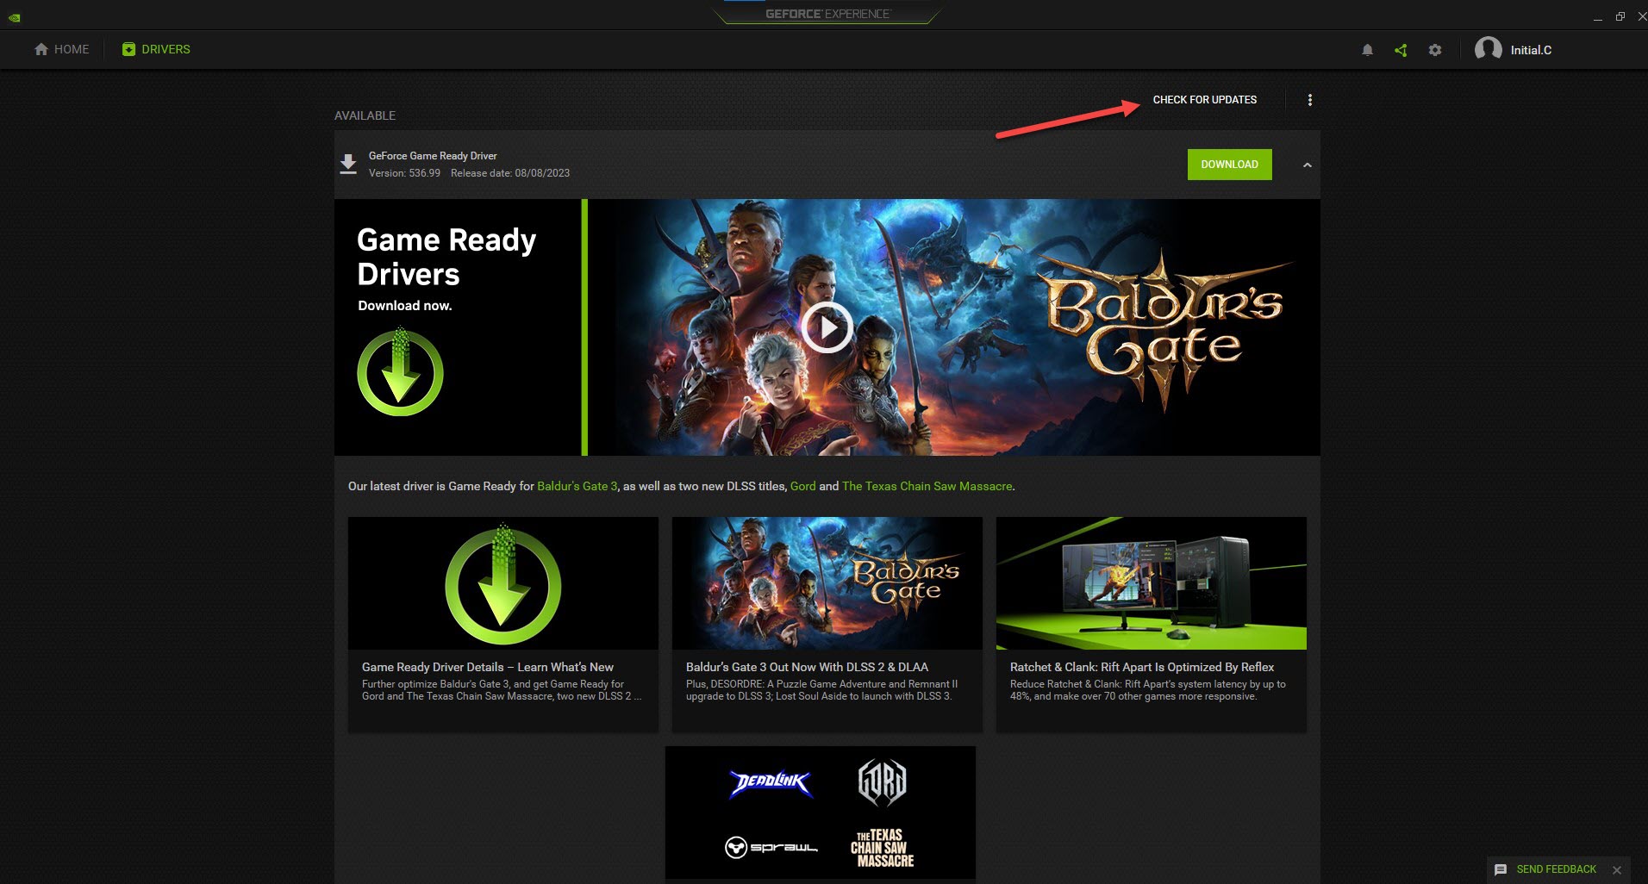Click the NVIDIA logo icon in title bar
1648x884 pixels.
coord(15,17)
